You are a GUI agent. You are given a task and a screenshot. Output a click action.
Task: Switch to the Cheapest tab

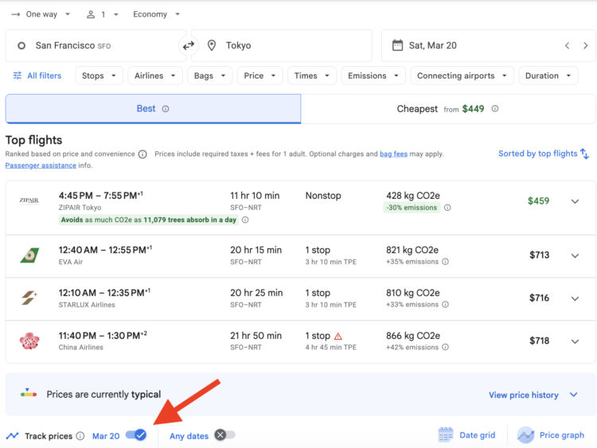[x=447, y=109]
